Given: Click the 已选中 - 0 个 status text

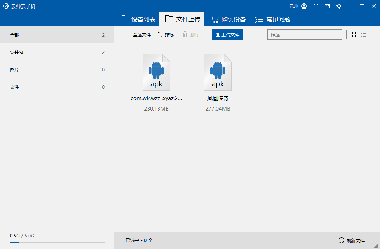Looking at the screenshot, I should (139, 240).
